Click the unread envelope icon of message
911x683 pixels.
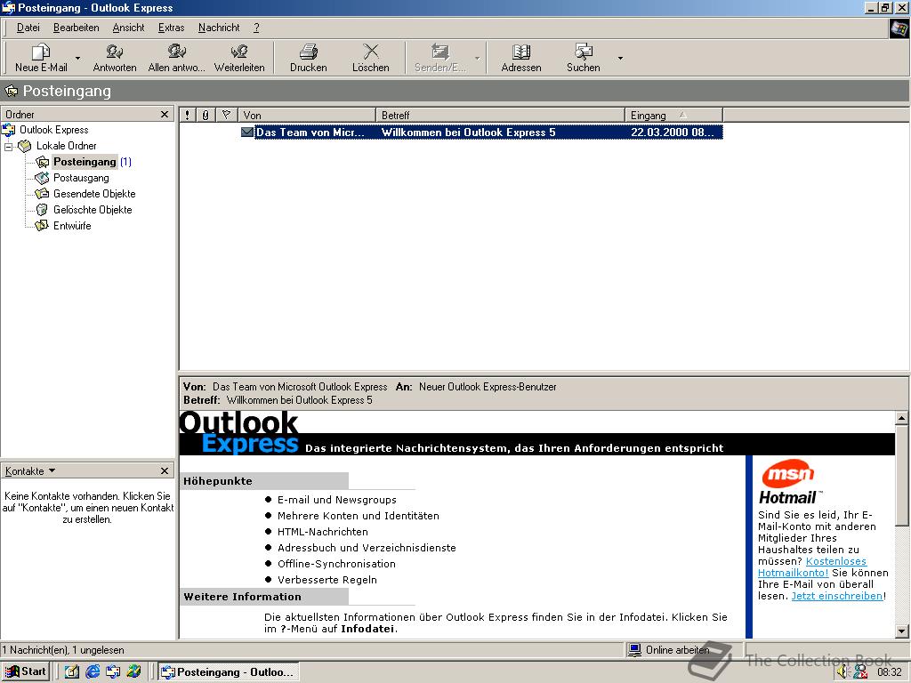[247, 132]
